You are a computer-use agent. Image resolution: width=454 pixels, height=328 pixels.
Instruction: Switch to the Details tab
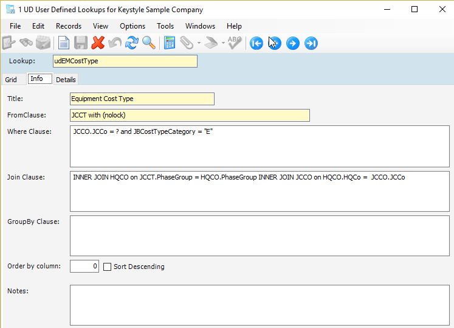(x=66, y=80)
